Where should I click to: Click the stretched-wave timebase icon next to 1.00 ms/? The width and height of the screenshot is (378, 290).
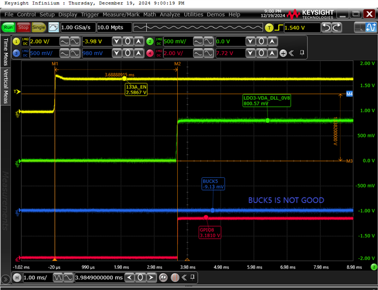coord(68,278)
